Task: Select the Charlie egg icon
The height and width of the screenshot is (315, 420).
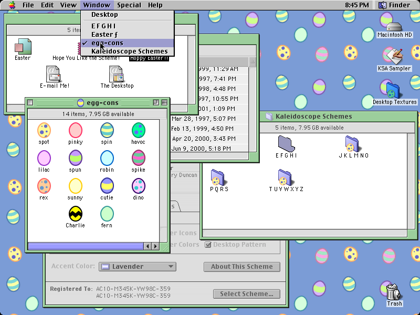Action: click(75, 214)
